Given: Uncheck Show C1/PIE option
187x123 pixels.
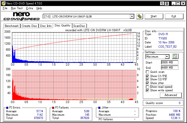Looking at the screenshot, I should point(147,76).
